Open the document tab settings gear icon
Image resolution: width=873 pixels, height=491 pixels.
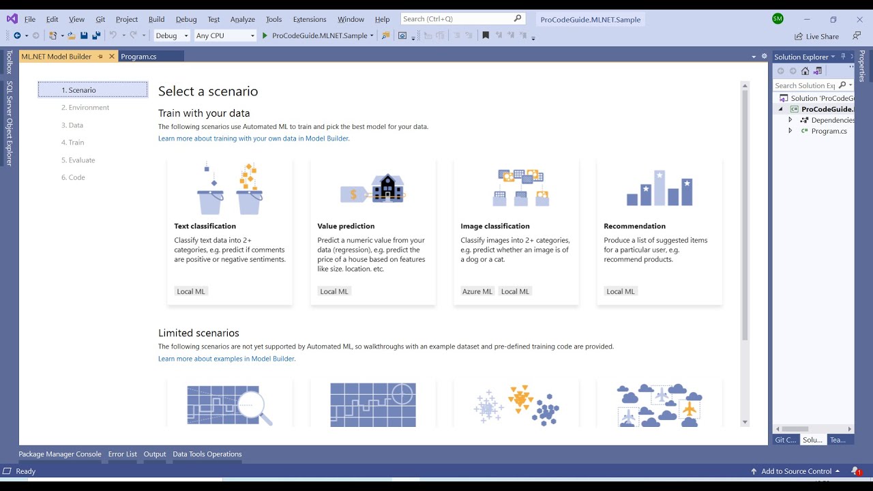[x=764, y=57]
